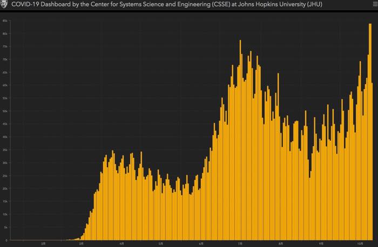
Task: Click the Johns Hopkins shield logo
Action: click(4, 4)
